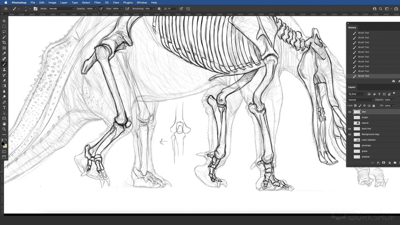Open the tool preset picker arrow
The height and width of the screenshot is (225, 400).
click(x=19, y=9)
